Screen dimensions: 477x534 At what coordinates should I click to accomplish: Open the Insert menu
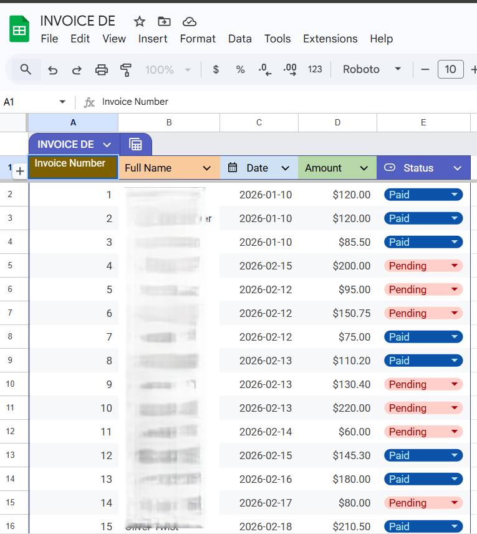coord(153,39)
